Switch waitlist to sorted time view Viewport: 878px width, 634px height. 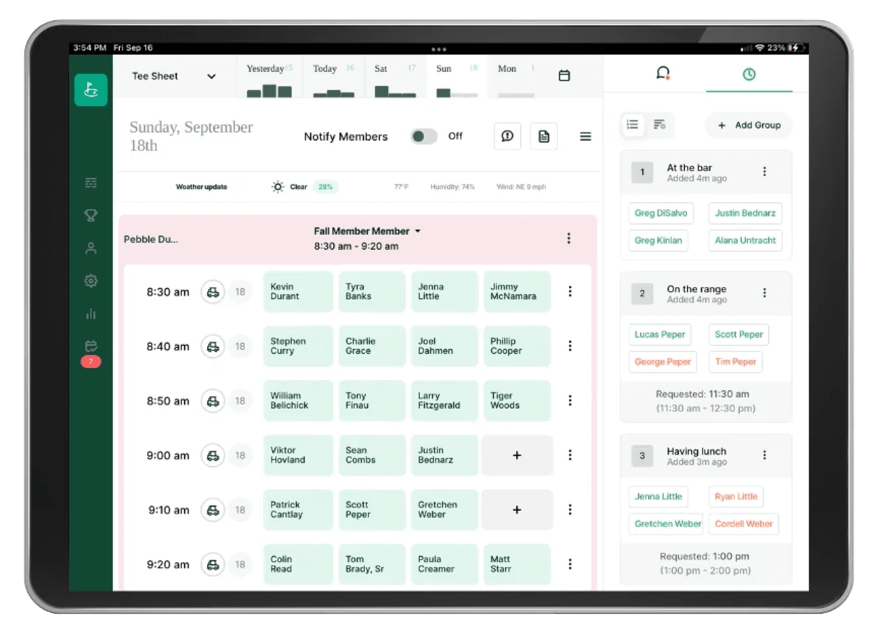[x=659, y=125]
